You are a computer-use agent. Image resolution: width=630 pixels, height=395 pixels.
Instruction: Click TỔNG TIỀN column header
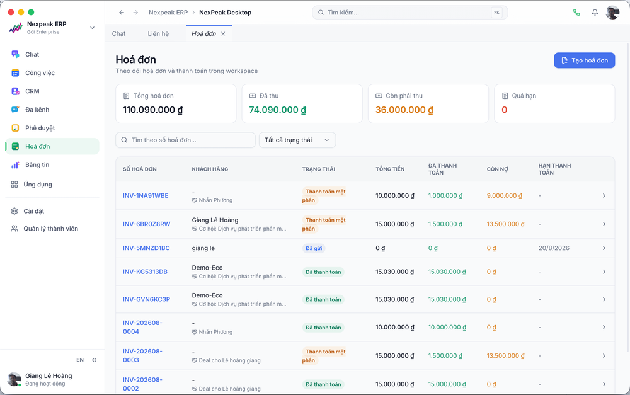[x=390, y=169]
